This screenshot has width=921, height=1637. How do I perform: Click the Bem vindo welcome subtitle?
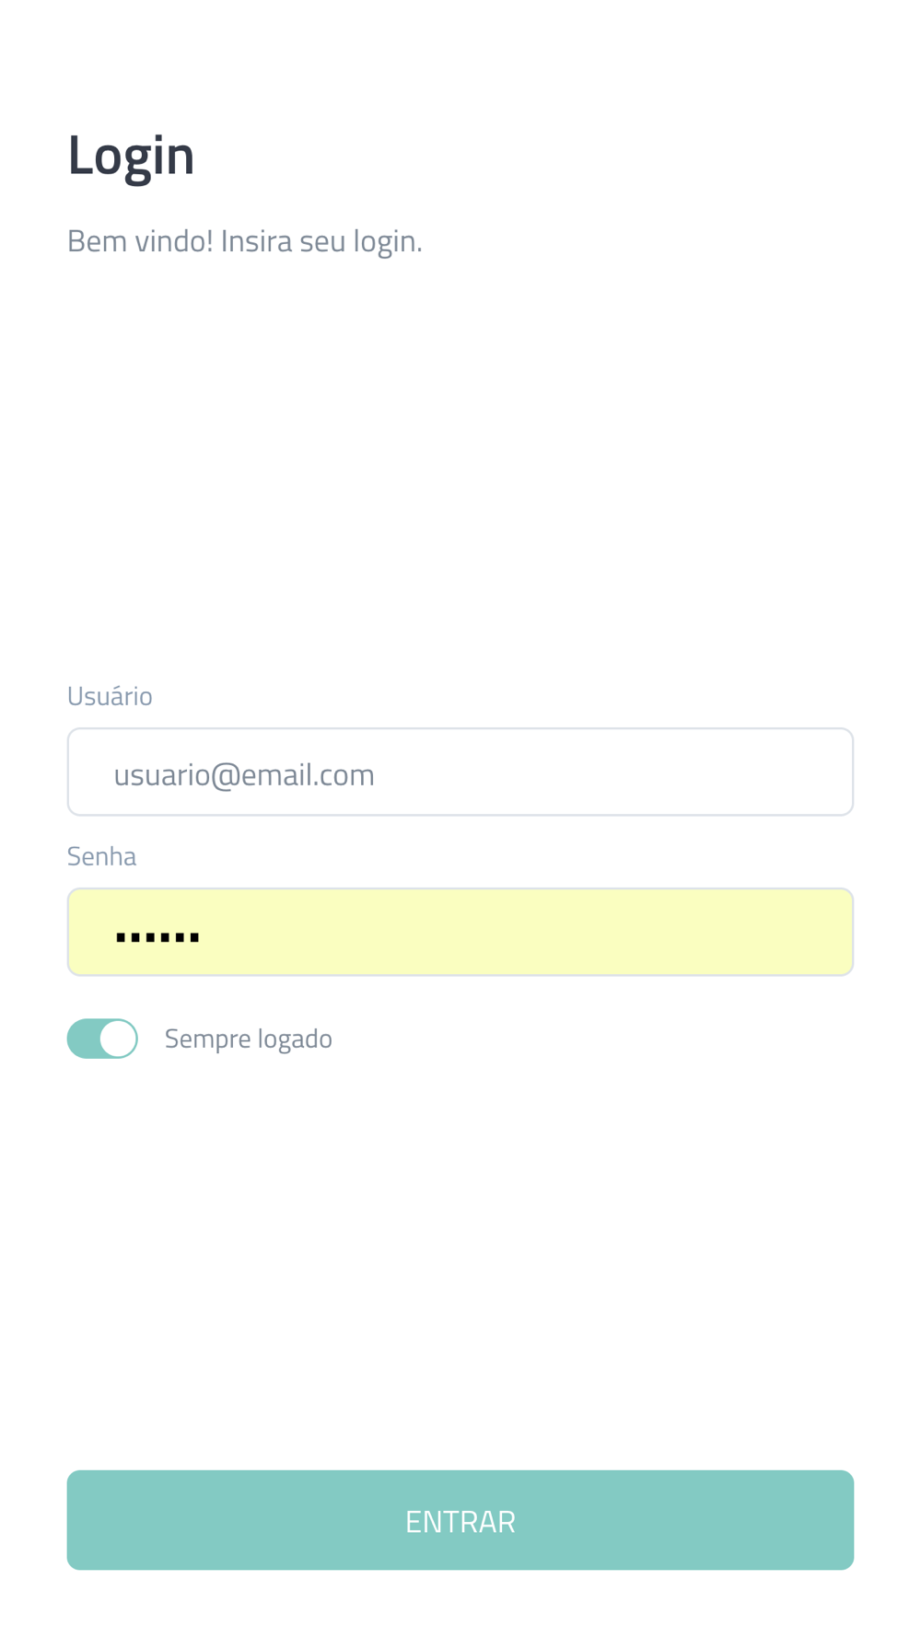point(245,241)
